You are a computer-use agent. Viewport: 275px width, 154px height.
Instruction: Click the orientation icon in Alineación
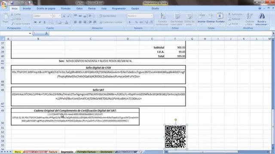click(91, 16)
